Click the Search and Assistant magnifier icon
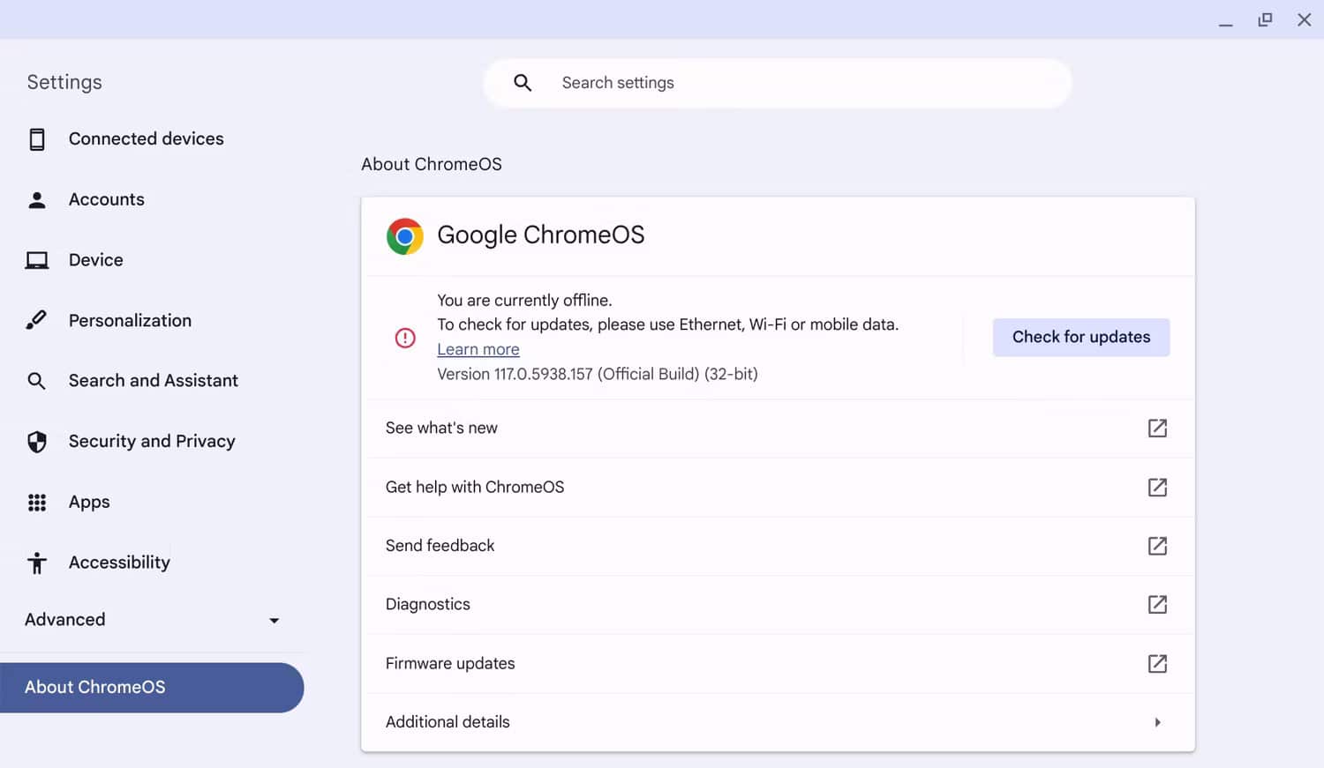 (x=36, y=381)
